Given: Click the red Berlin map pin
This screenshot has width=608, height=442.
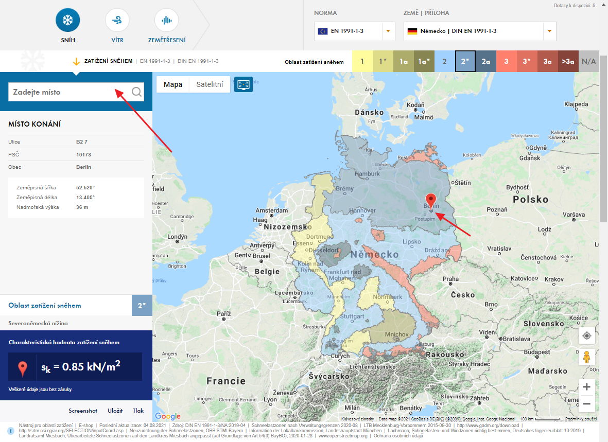Looking at the screenshot, I should point(431,202).
